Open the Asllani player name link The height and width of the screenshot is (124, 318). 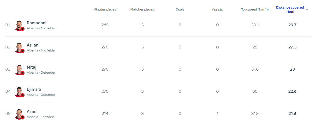[33, 45]
